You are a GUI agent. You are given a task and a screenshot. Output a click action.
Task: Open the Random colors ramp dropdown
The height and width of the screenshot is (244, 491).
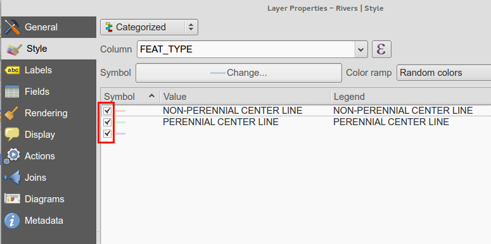[x=443, y=73]
